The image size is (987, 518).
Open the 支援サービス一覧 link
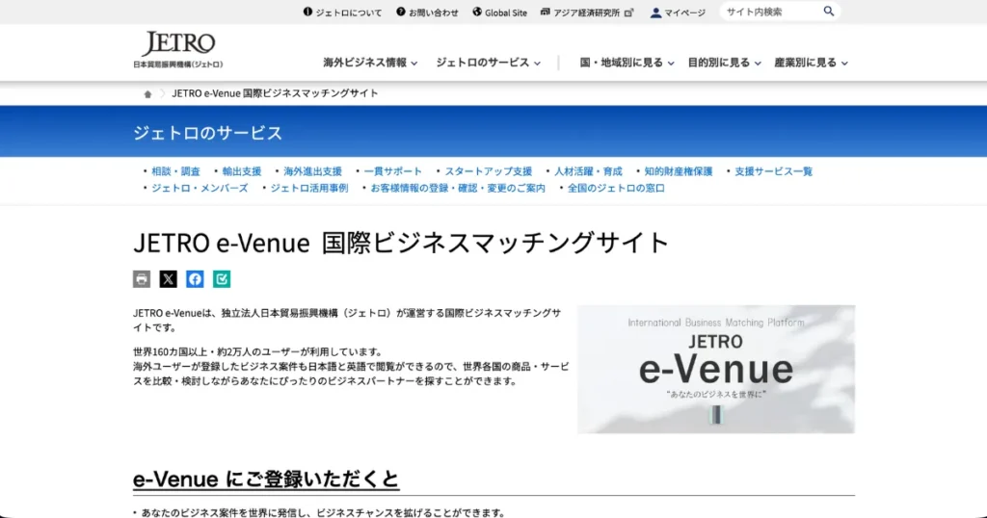point(774,171)
